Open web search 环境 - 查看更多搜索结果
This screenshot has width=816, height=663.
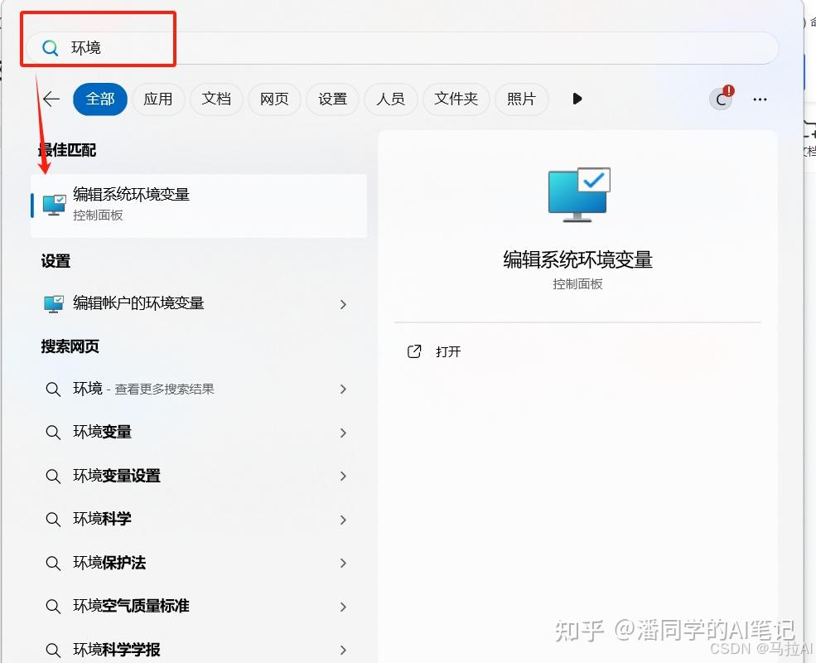[199, 389]
